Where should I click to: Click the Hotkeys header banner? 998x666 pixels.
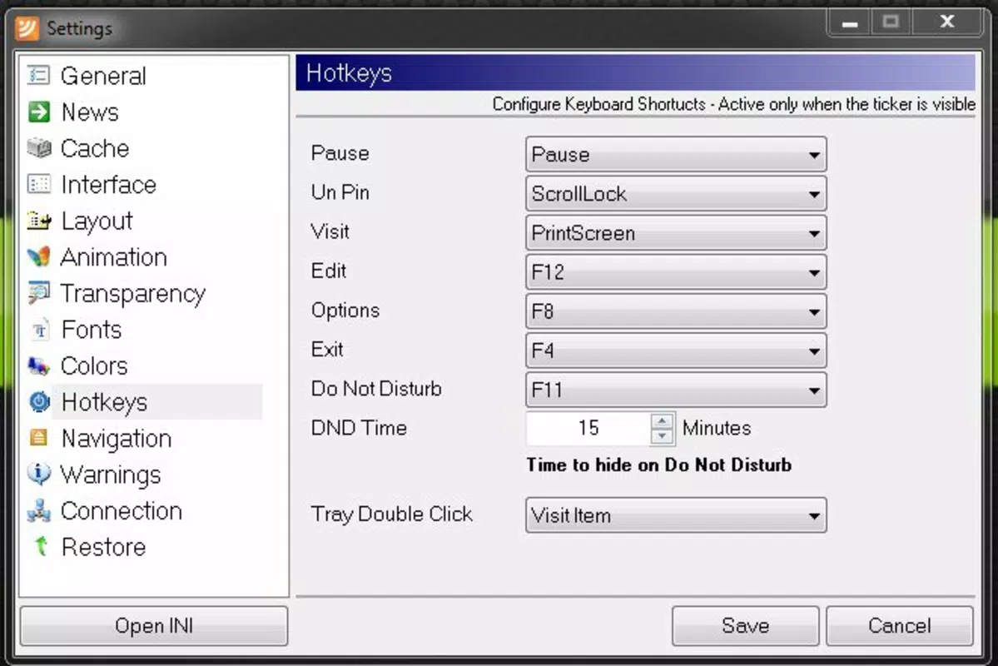coord(635,72)
